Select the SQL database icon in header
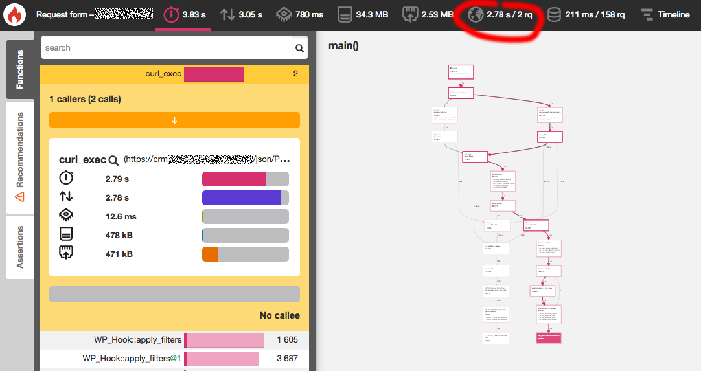 (x=554, y=15)
